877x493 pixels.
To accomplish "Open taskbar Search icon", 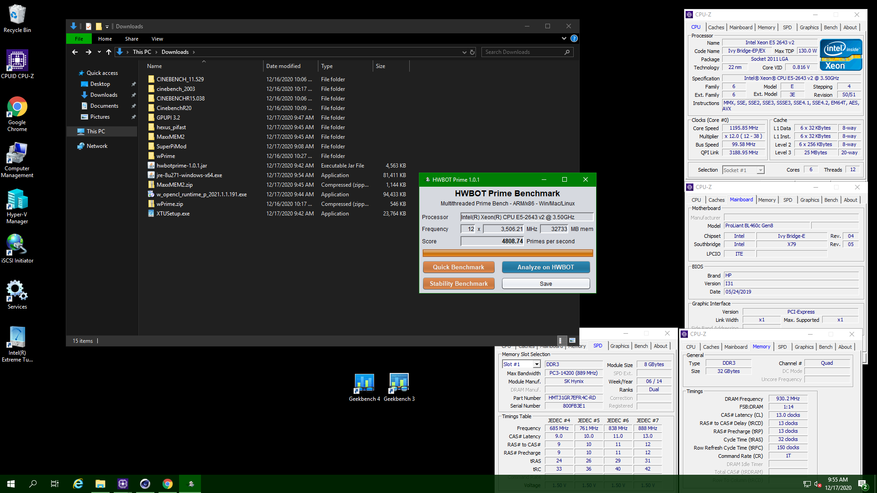I will tap(33, 484).
